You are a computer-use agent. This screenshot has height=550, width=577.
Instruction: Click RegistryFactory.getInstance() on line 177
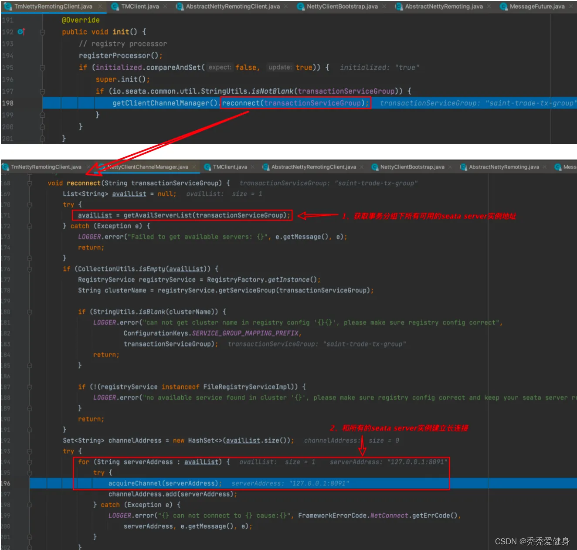[x=264, y=280]
